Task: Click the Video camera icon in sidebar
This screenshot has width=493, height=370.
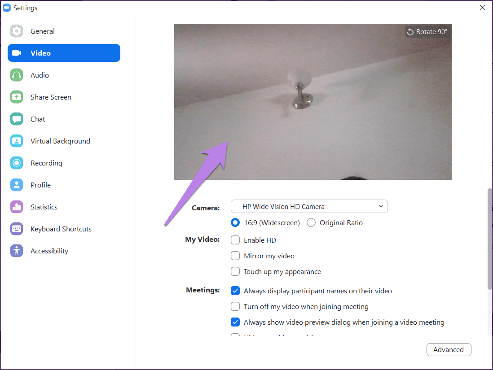Action: (x=16, y=53)
